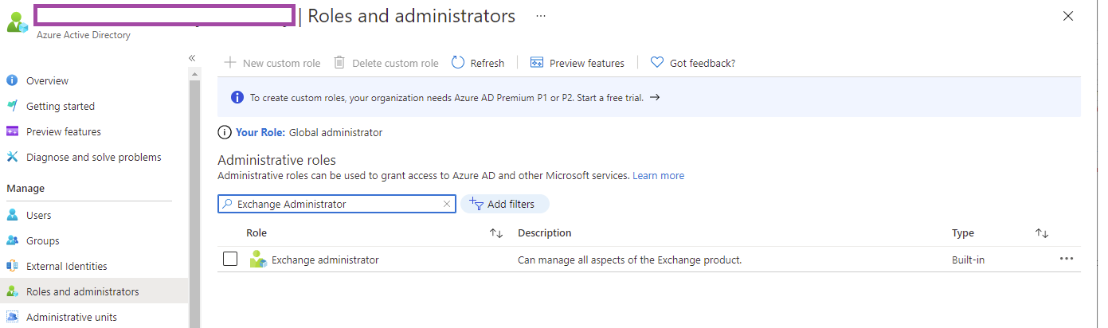The image size is (1108, 328).
Task: Click the Getting started rocket icon
Action: (12, 106)
